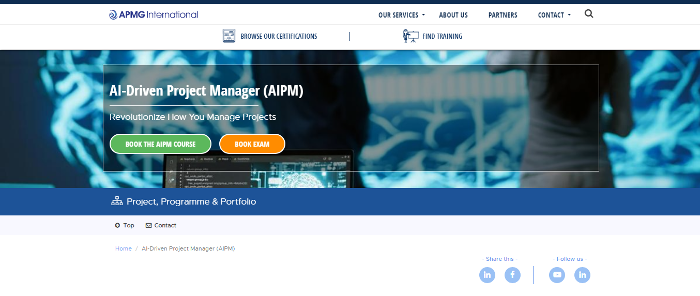This screenshot has width=700, height=296.
Task: Follow APMG on LinkedIn
Action: (x=582, y=275)
